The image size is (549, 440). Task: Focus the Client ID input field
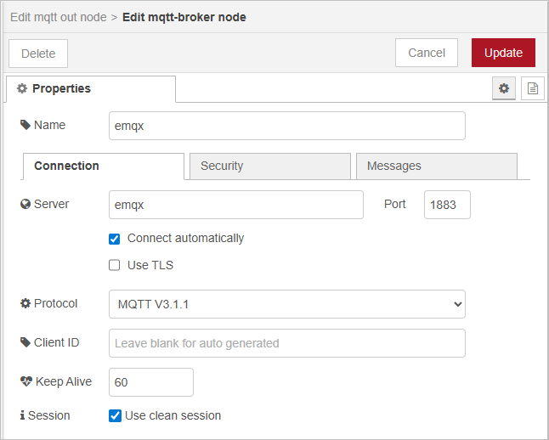[x=287, y=343]
